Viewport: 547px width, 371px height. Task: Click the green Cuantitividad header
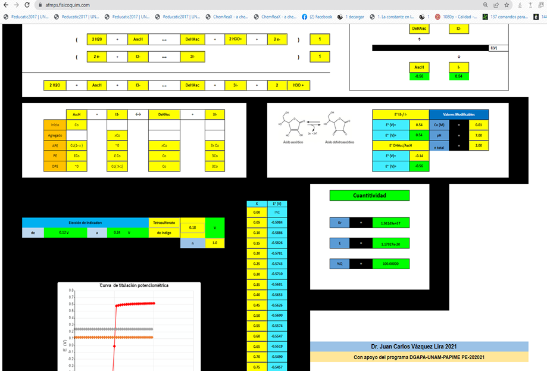[369, 195]
